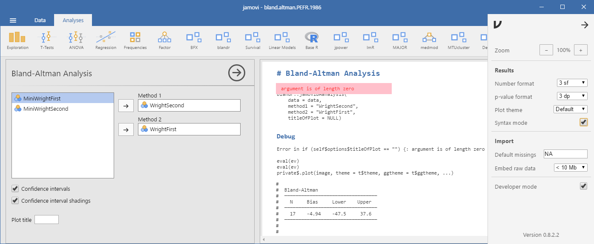
Task: Open the blandr module menu
Action: 223,41
